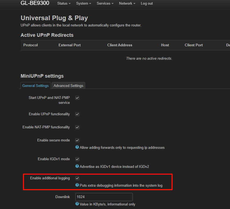Expand the Network dropdown menu
Viewport: 230px width, 209px height.
coord(127,4)
